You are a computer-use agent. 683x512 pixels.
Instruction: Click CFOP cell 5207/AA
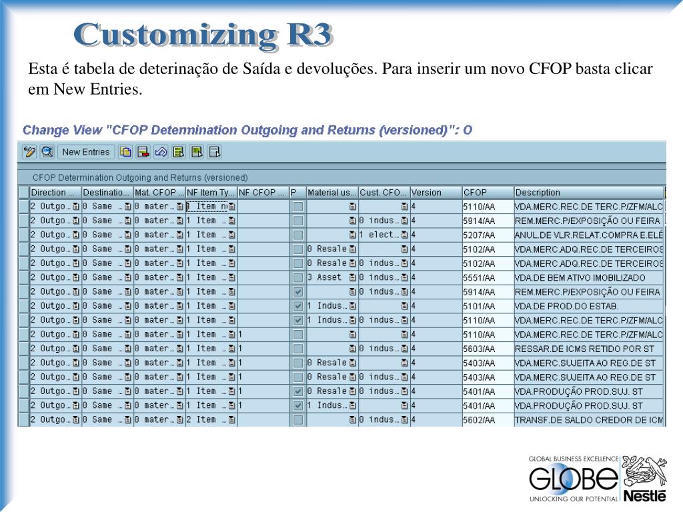click(488, 235)
